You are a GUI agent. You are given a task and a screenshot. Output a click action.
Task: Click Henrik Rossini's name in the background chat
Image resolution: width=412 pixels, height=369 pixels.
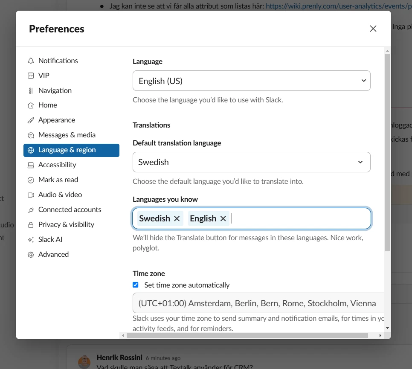click(119, 357)
